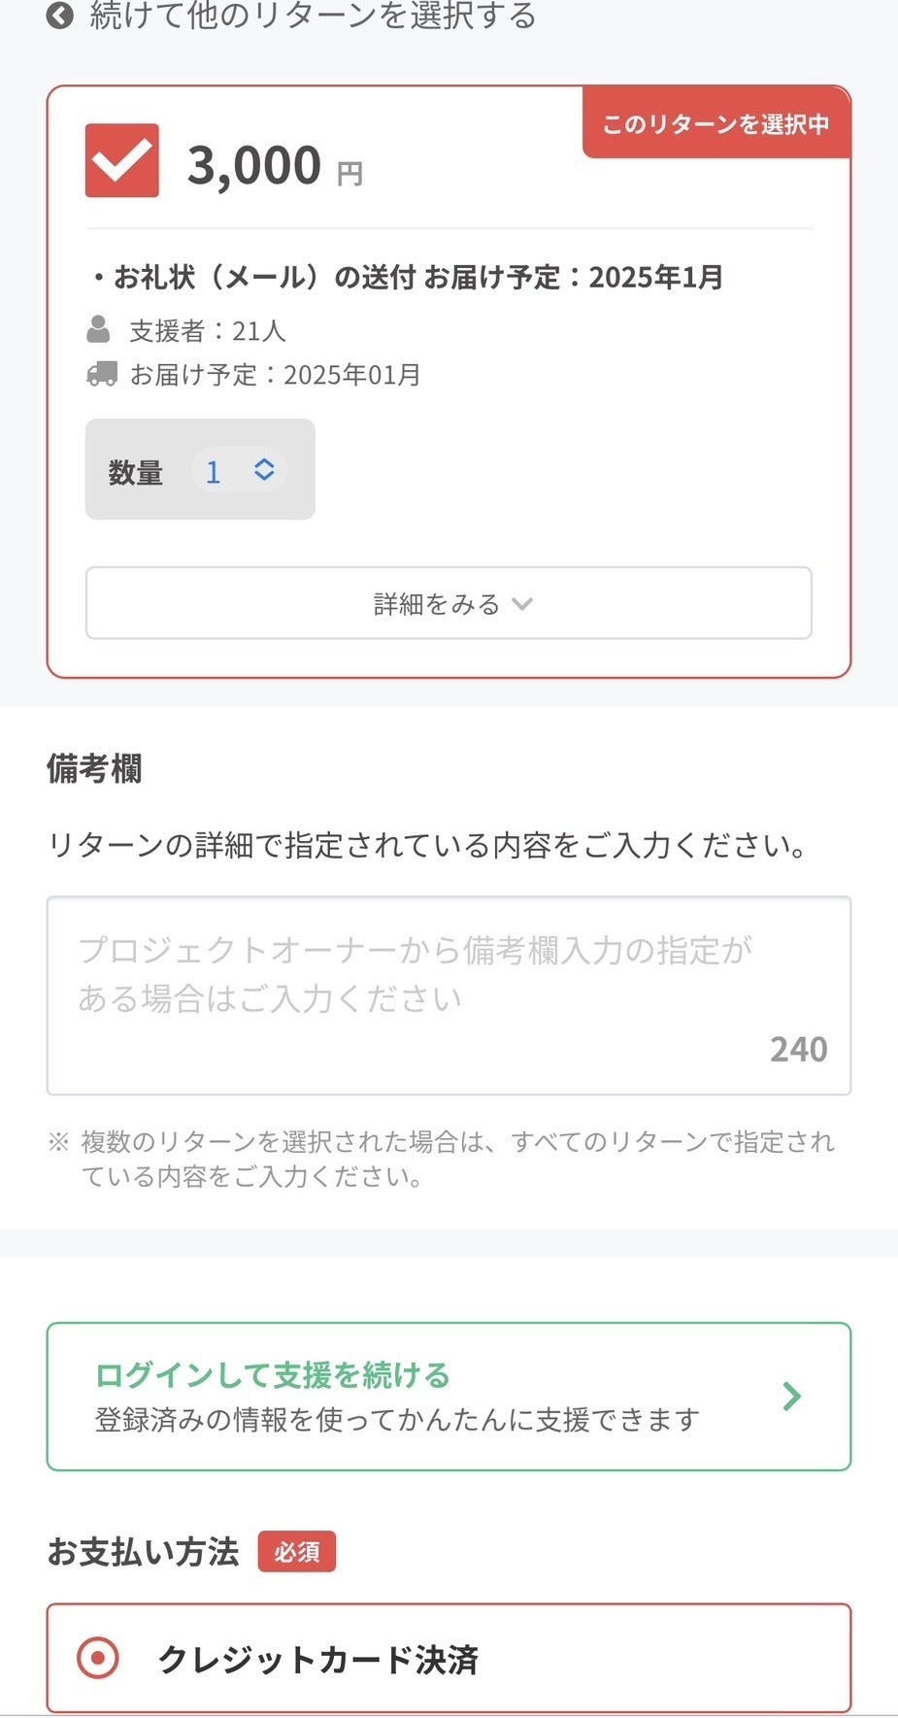Select the クレジットカード決済 radio button
Image resolution: width=898 pixels, height=1718 pixels.
tap(98, 1658)
